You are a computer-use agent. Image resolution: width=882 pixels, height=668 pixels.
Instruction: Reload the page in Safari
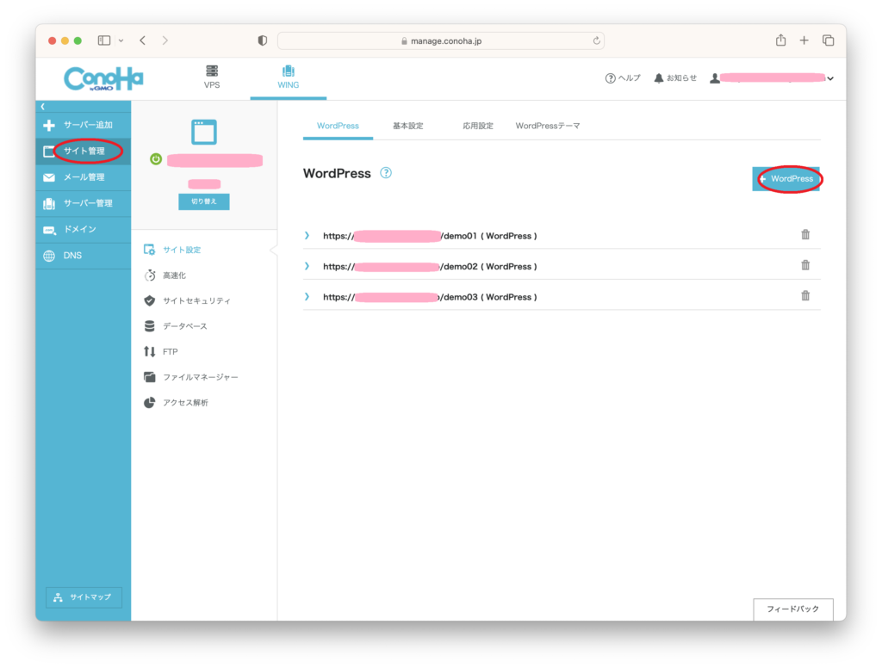[x=596, y=40]
